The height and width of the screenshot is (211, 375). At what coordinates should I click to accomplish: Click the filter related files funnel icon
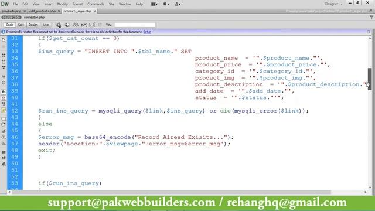pos(371,17)
